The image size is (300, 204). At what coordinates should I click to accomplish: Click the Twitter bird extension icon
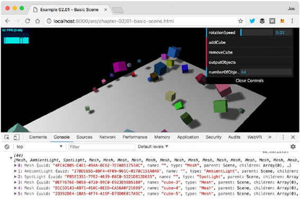point(252,21)
